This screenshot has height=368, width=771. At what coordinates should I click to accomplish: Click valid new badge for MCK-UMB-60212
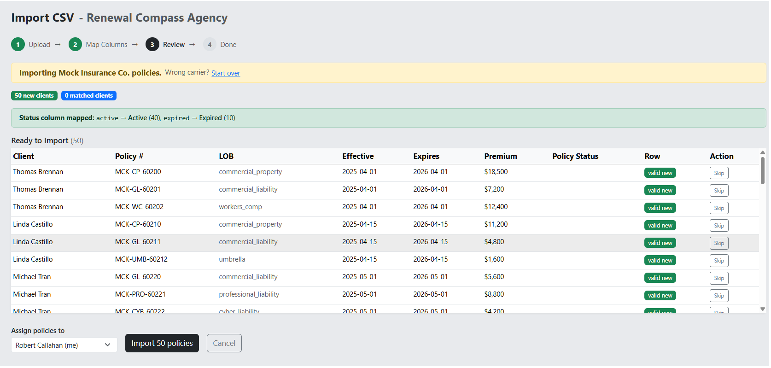(660, 261)
